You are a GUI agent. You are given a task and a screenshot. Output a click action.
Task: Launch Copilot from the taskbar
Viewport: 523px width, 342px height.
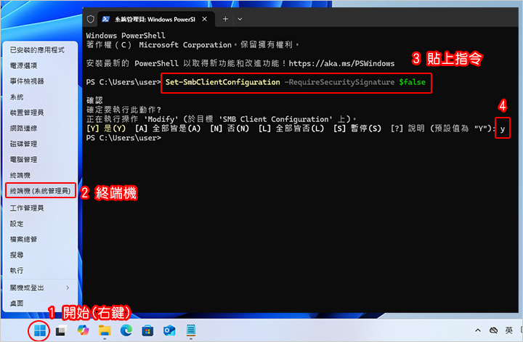[x=83, y=330]
